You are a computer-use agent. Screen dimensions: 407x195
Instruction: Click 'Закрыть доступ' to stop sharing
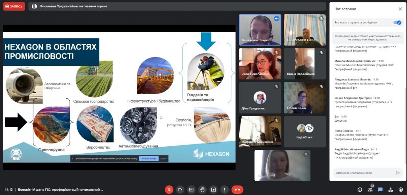click(148, 159)
